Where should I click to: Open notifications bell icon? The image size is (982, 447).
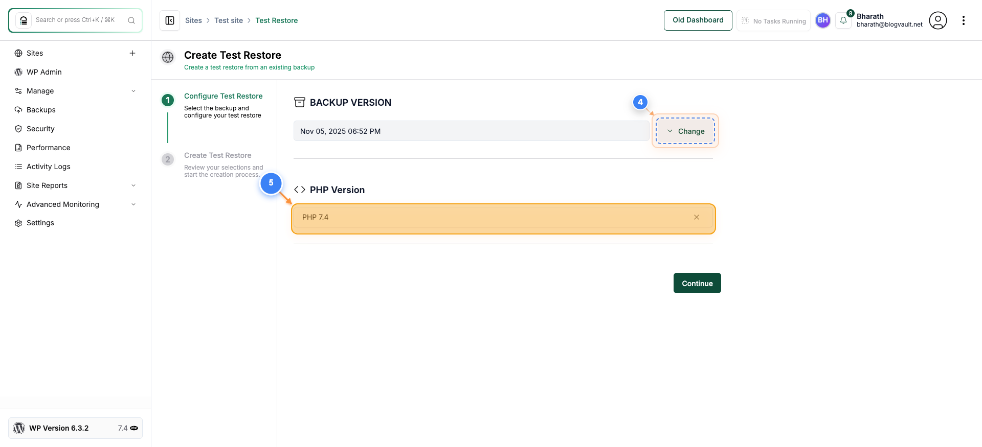(843, 20)
